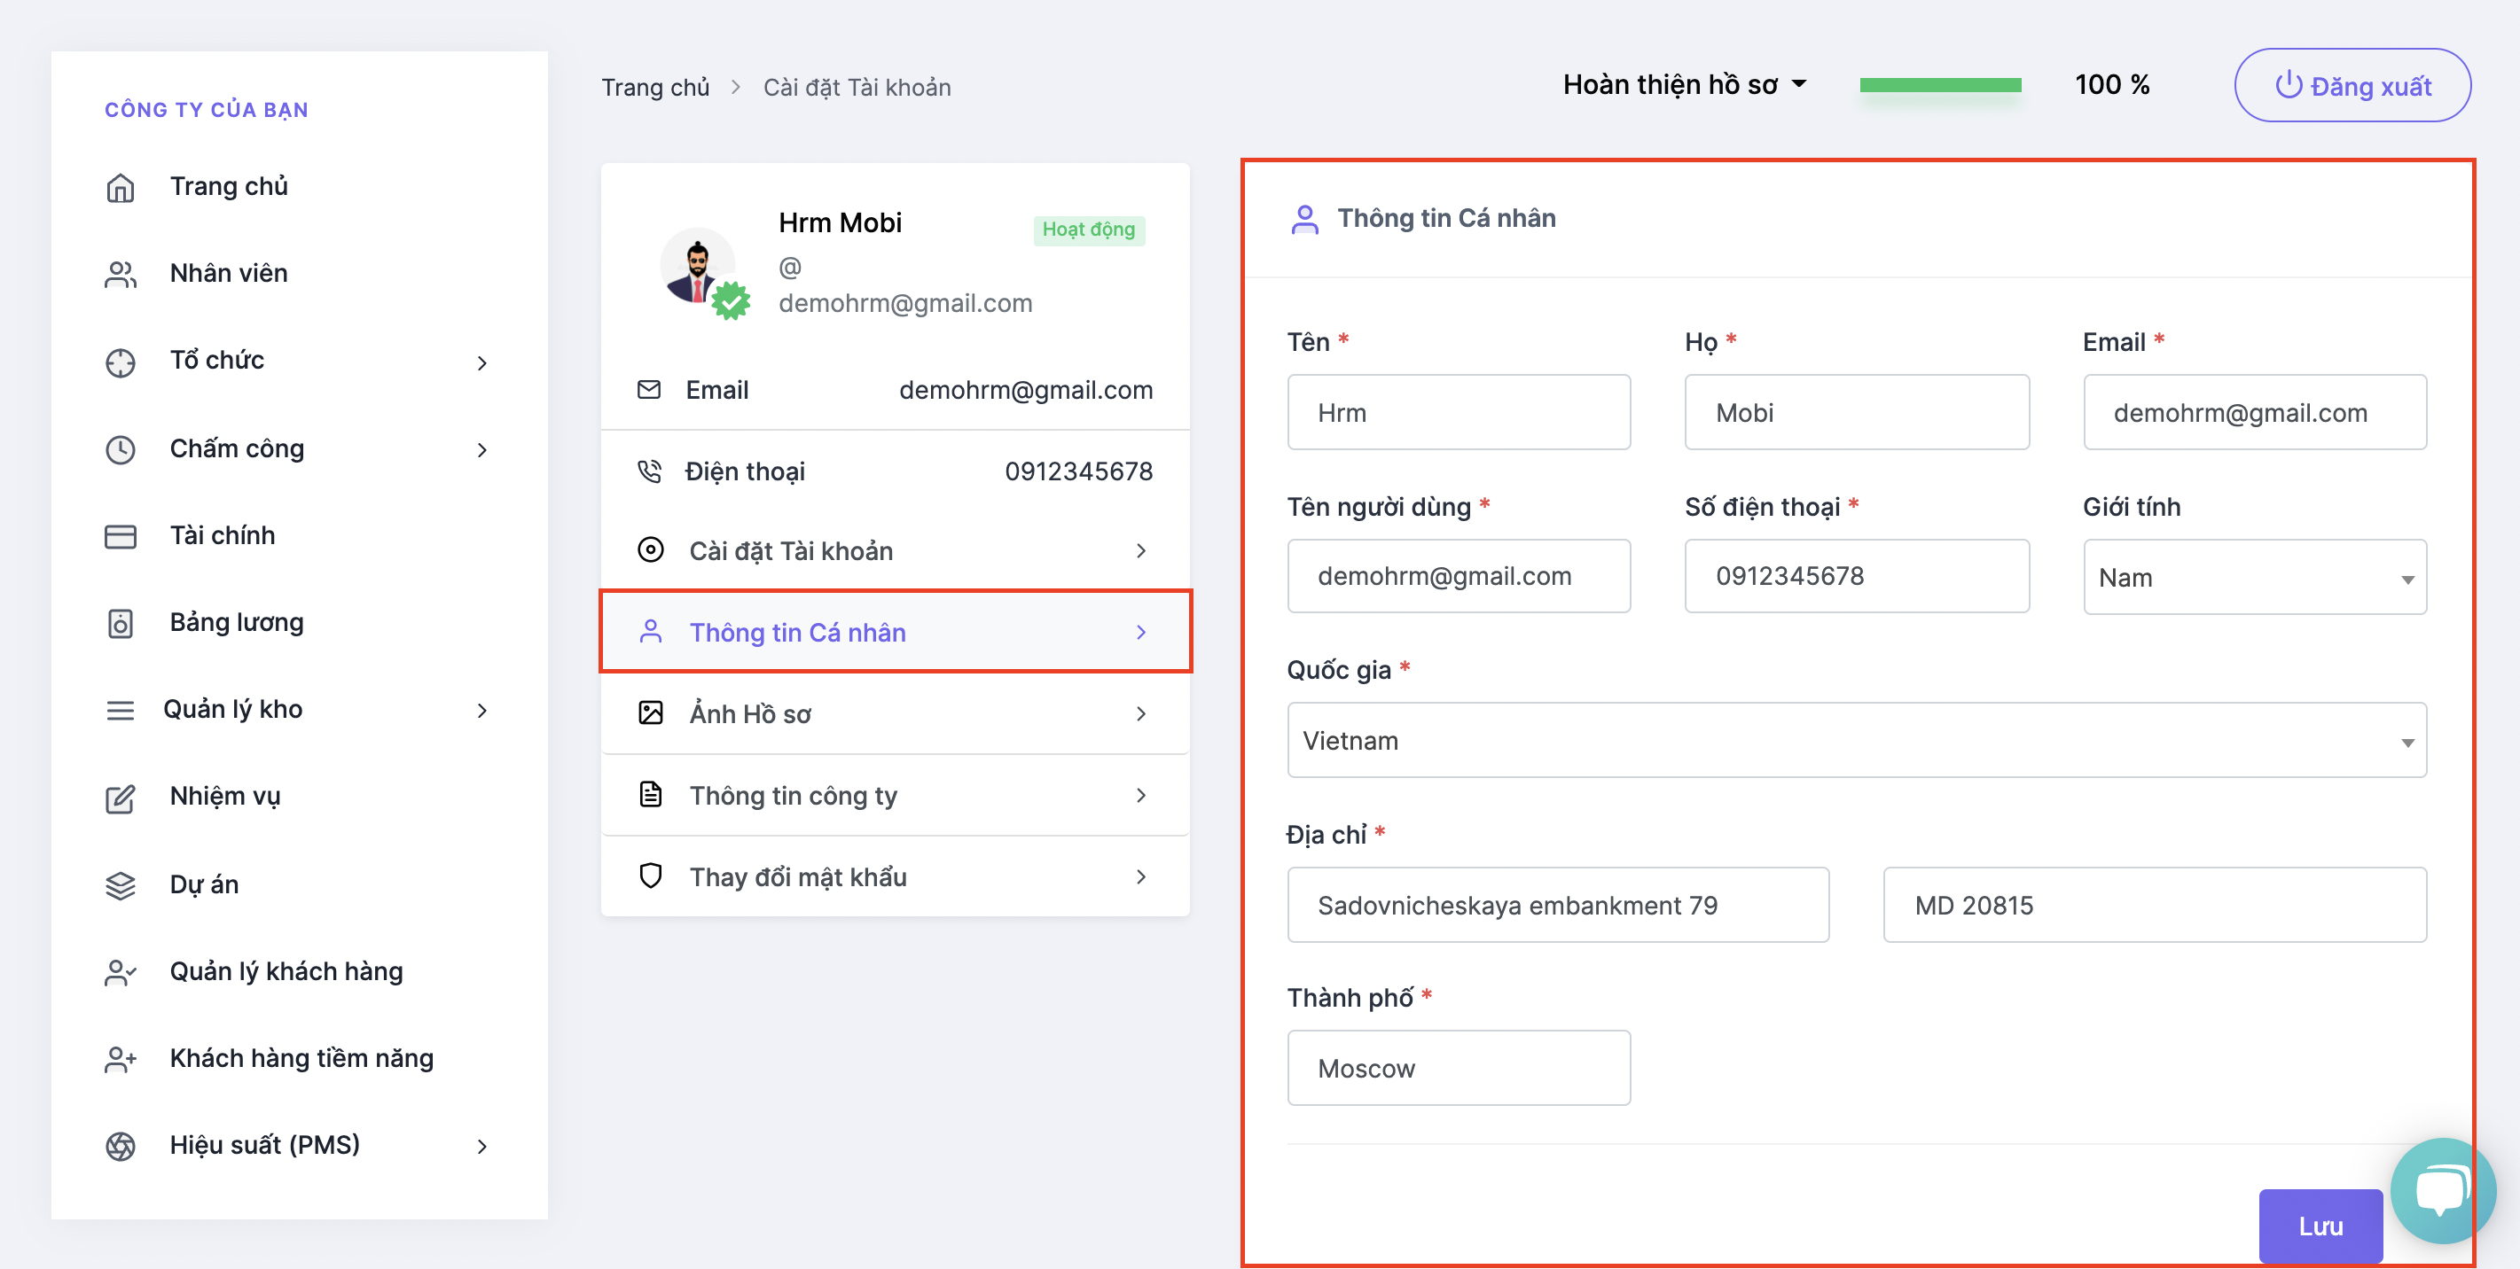Open Khách hàng tiềm năng in the sidebar
This screenshot has width=2520, height=1269.
point(301,1058)
